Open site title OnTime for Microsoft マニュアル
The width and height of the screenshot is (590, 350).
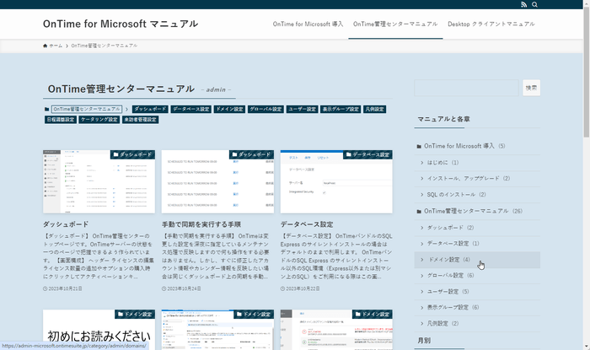point(121,24)
